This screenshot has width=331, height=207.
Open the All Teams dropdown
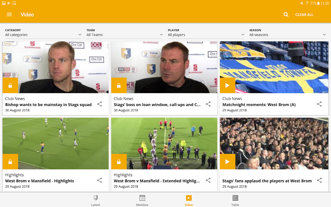pyautogui.click(x=125, y=33)
